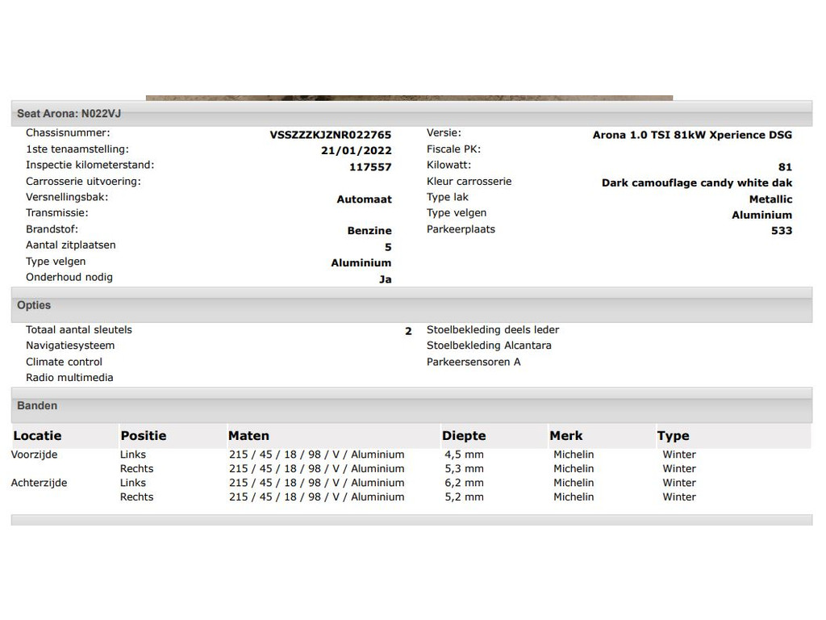Click the Kilowatt value 81
The image size is (826, 620).
(785, 167)
